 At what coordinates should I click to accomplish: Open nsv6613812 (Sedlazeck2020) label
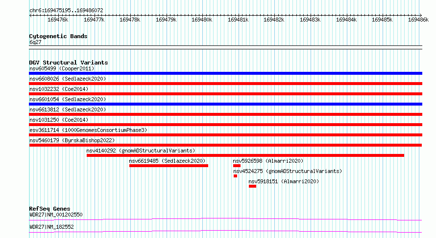pyautogui.click(x=68, y=109)
